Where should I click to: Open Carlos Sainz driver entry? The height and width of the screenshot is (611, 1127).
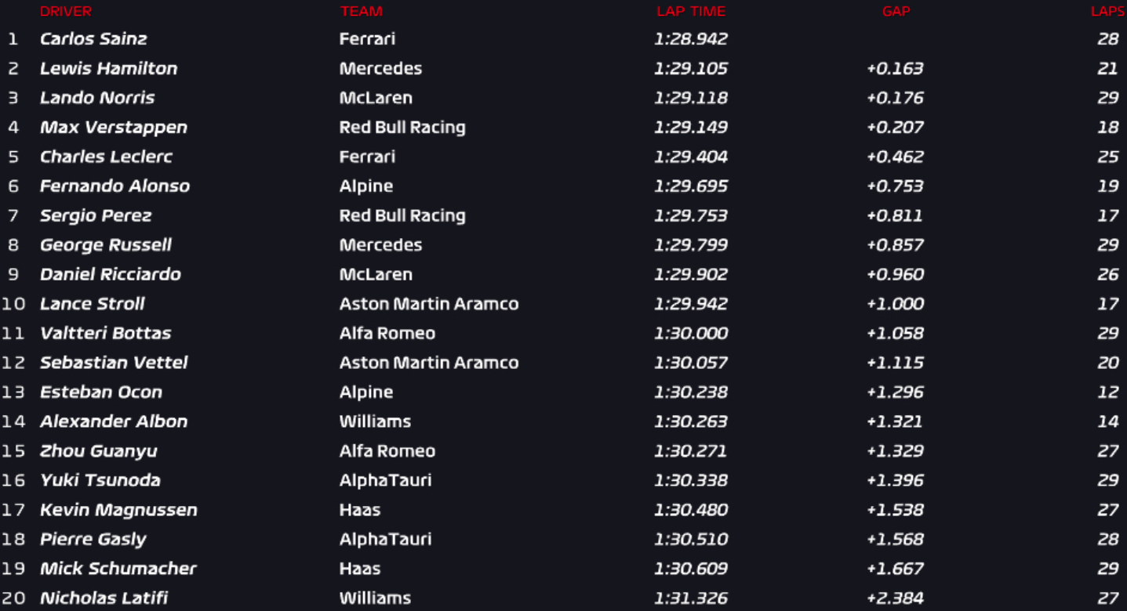tap(93, 38)
